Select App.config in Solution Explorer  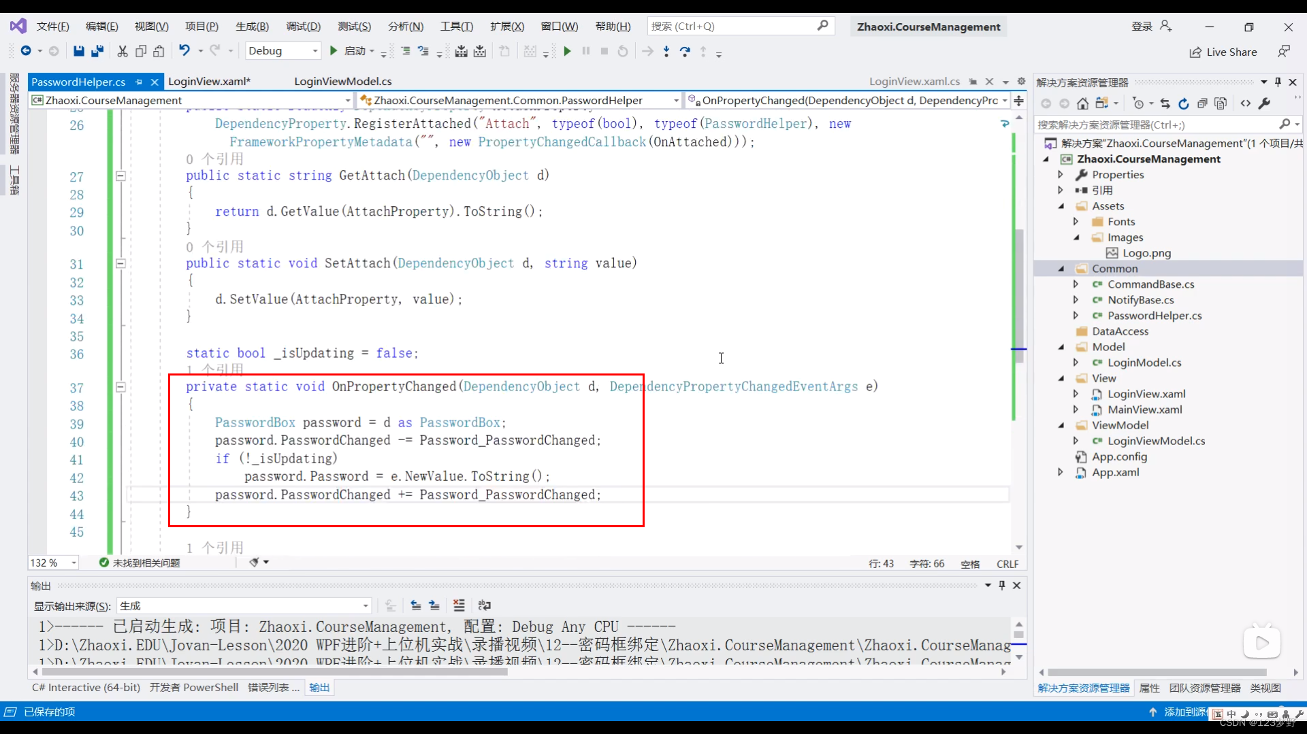[1119, 456]
